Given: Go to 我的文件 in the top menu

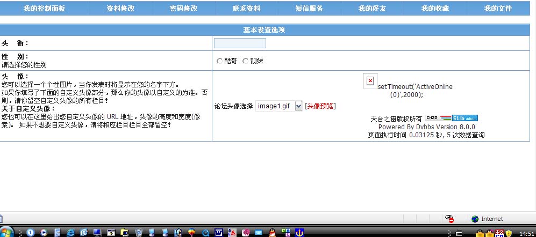Looking at the screenshot, I should pos(498,9).
